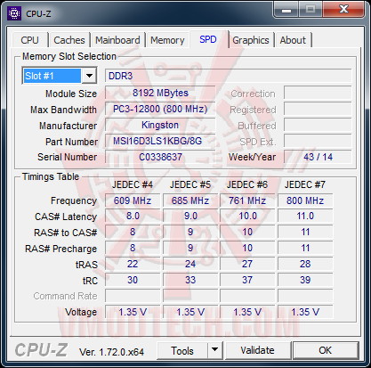371x368 pixels.
Task: Click the Serial Number C0338637
Action: 160,157
